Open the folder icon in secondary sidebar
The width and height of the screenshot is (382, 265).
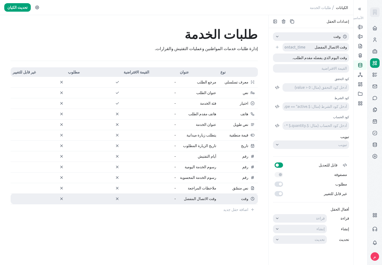pos(360,94)
